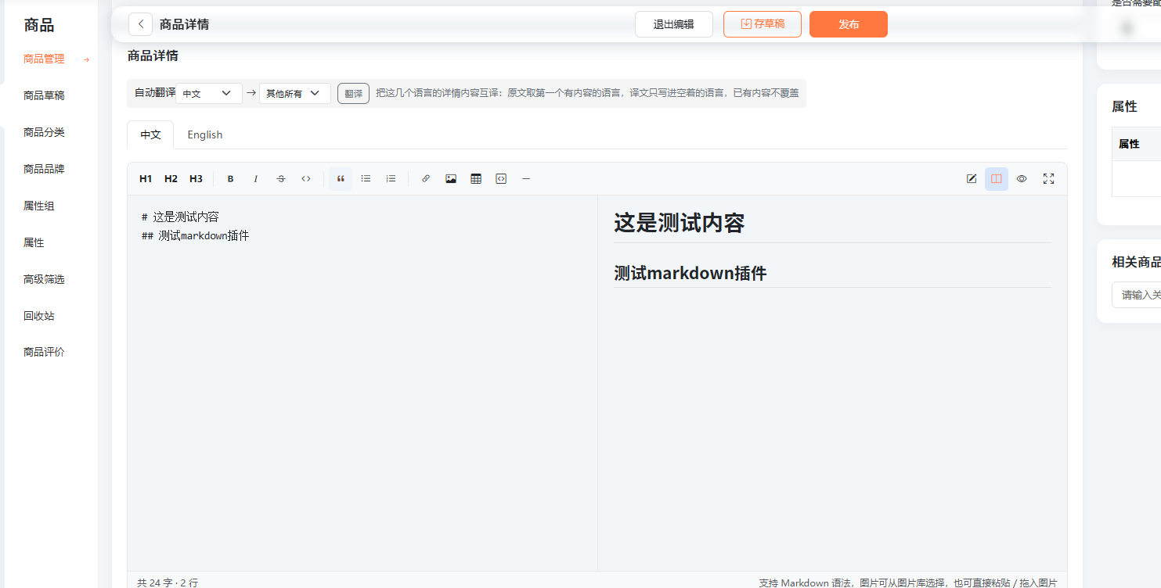Insert a table via grid icon
The height and width of the screenshot is (588, 1161).
point(476,179)
